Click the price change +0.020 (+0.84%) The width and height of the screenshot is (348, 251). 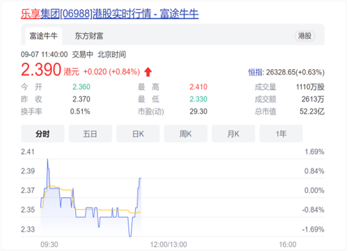tap(112, 72)
